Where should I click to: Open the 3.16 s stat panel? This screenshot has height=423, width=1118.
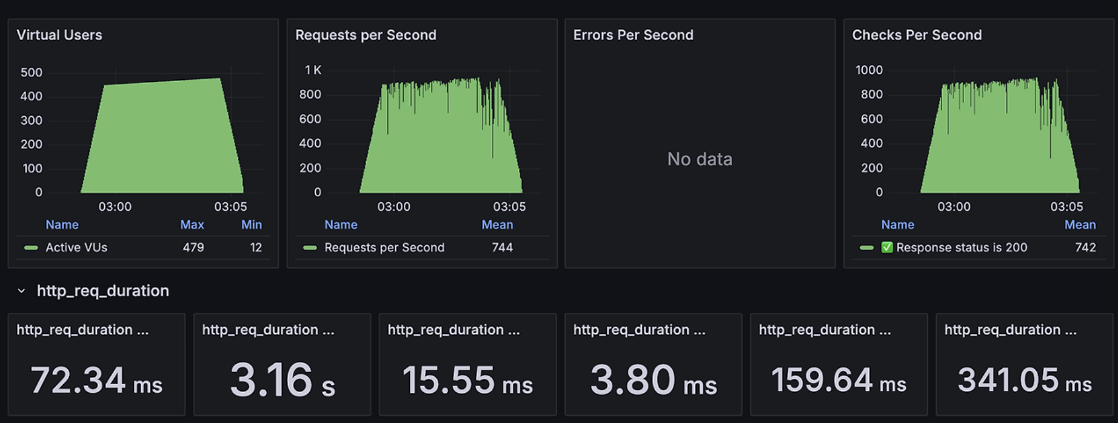point(282,364)
